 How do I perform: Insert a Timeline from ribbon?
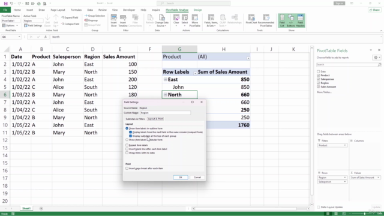[123, 21]
